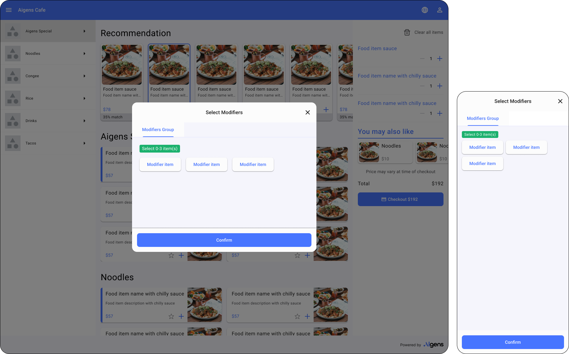Expand the Aigens Special category arrow
Image resolution: width=569 pixels, height=354 pixels.
point(84,31)
